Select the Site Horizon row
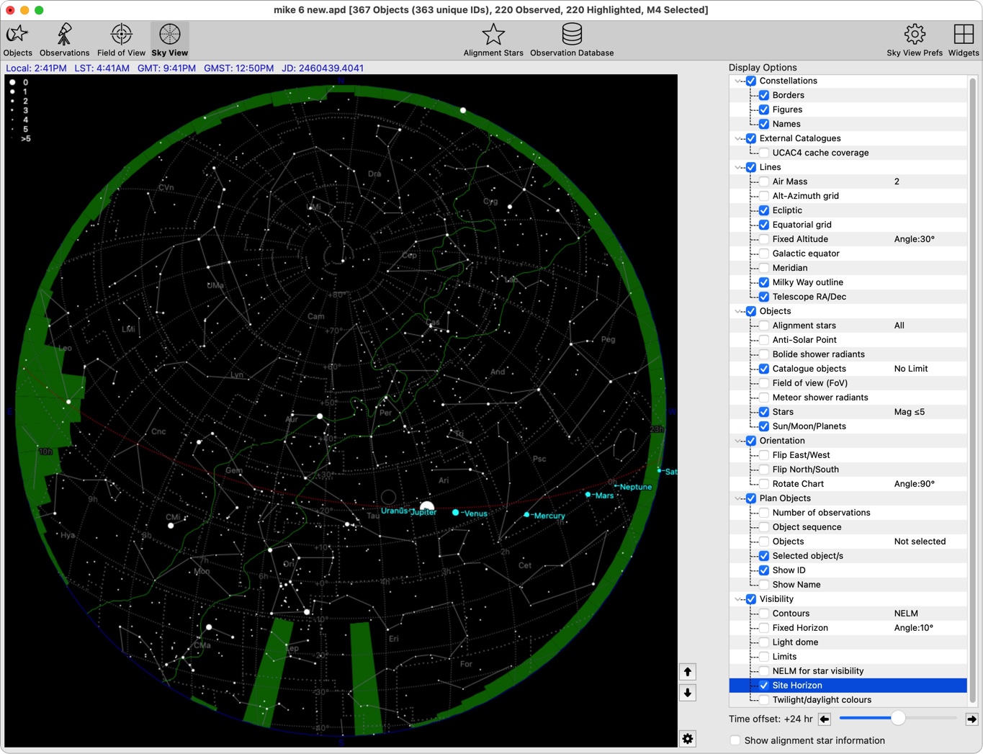Screen dimensions: 983x754 point(848,686)
